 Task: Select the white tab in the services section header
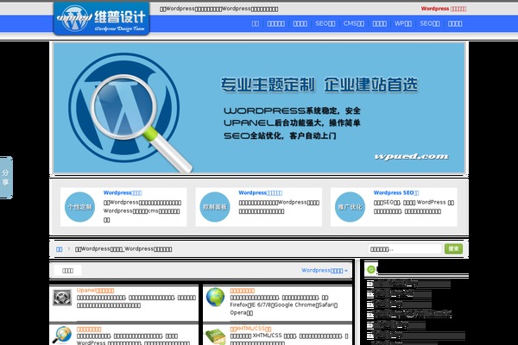[x=67, y=271]
